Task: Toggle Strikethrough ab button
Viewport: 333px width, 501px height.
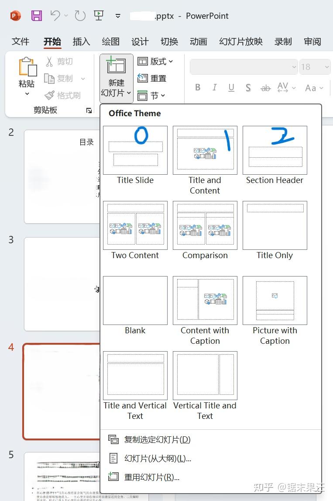Action: (265, 88)
